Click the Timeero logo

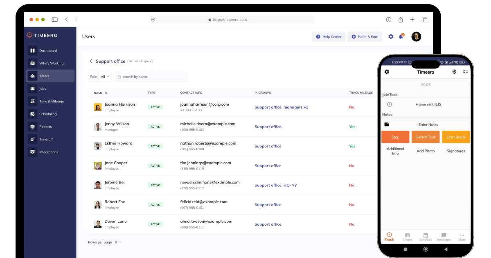coord(43,35)
